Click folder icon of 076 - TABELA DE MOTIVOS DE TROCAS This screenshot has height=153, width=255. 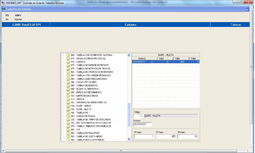68,69
